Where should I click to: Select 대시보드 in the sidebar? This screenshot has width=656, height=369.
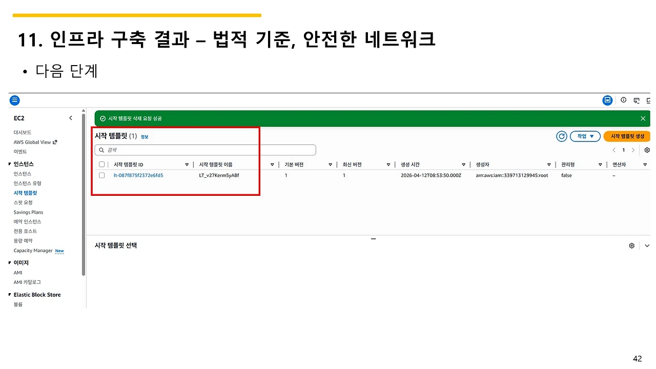click(x=23, y=132)
